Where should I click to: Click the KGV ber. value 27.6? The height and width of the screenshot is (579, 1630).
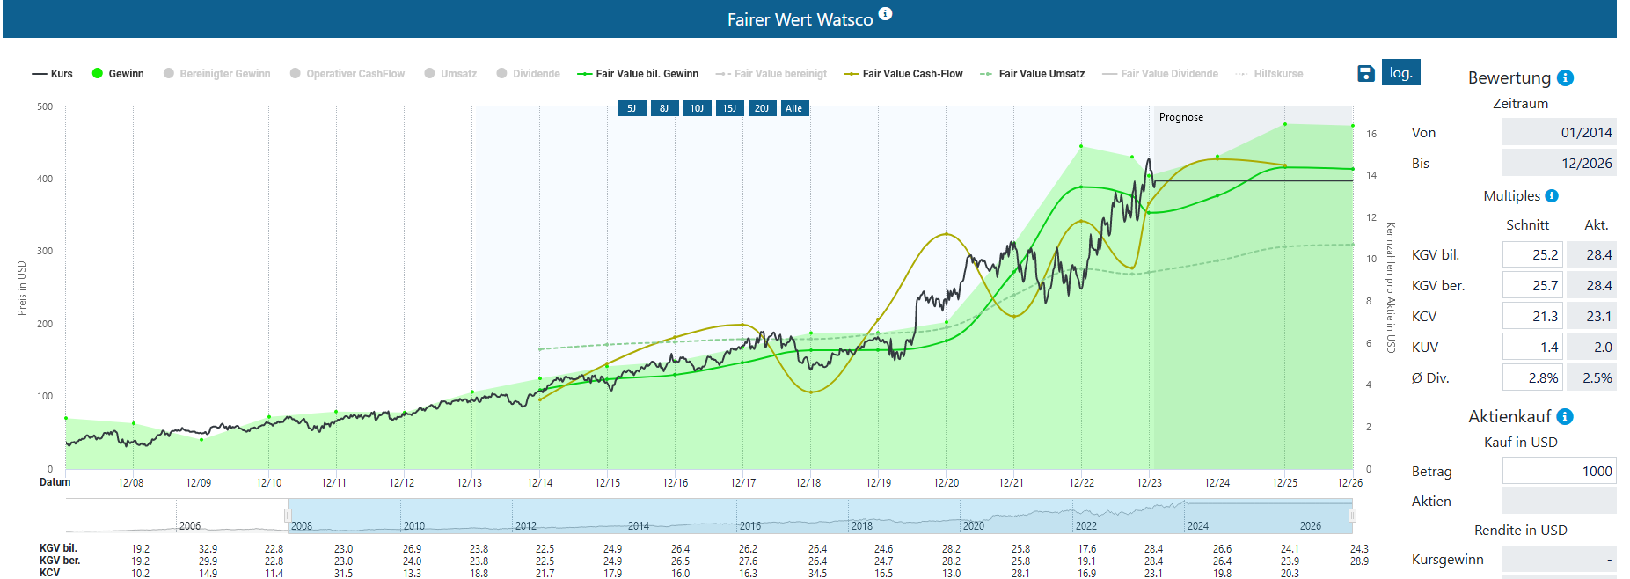pos(748,561)
